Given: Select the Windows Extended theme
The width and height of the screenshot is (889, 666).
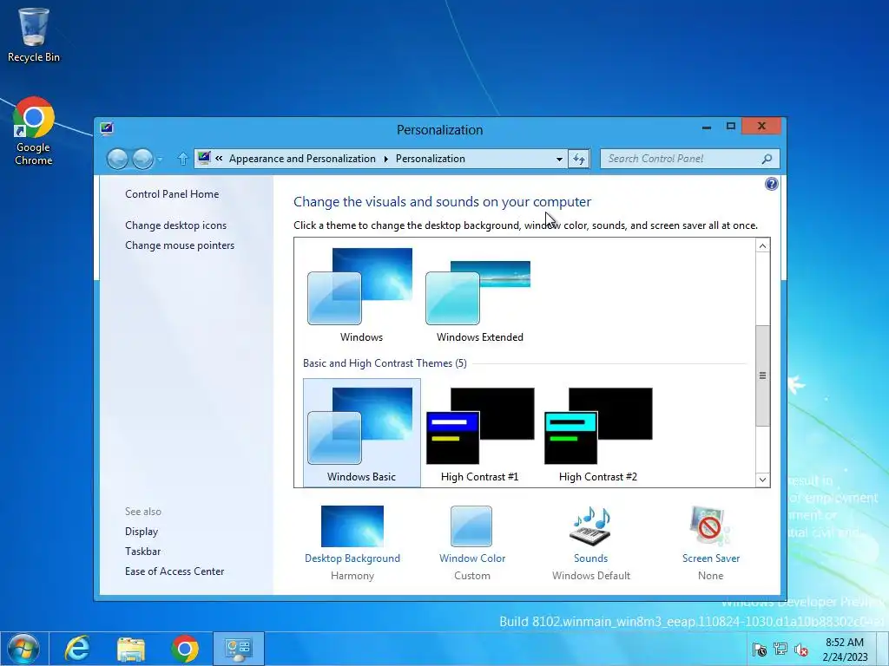Looking at the screenshot, I should [479, 295].
